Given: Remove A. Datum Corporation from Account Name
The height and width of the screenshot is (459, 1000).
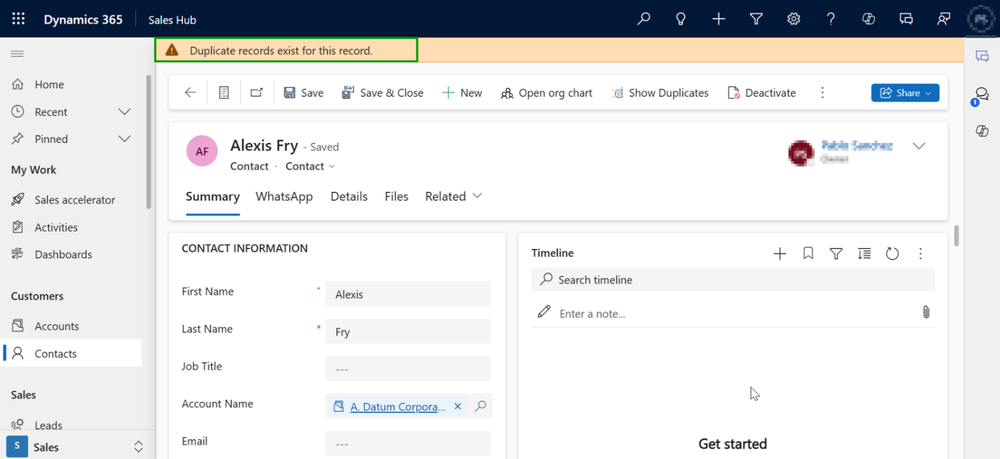Looking at the screenshot, I should [457, 405].
